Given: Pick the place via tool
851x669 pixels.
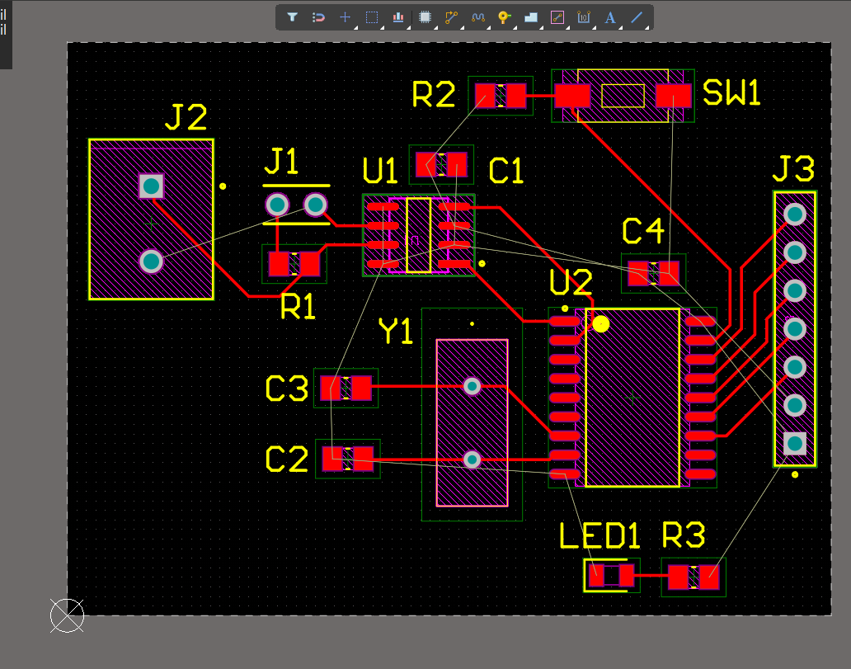Looking at the screenshot, I should (x=505, y=17).
